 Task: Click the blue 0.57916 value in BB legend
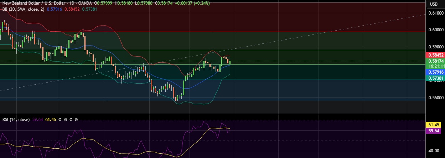click(55, 9)
